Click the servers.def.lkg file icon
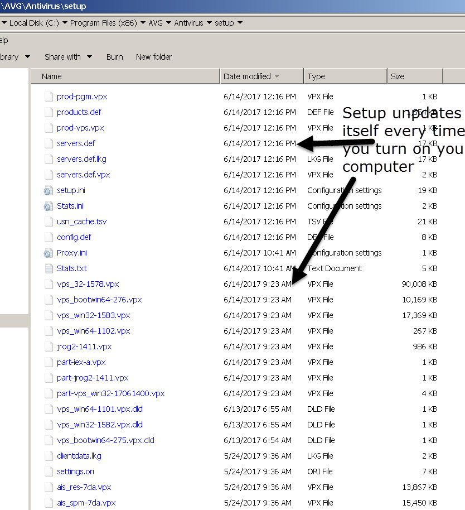The height and width of the screenshot is (510, 465). (x=49, y=159)
